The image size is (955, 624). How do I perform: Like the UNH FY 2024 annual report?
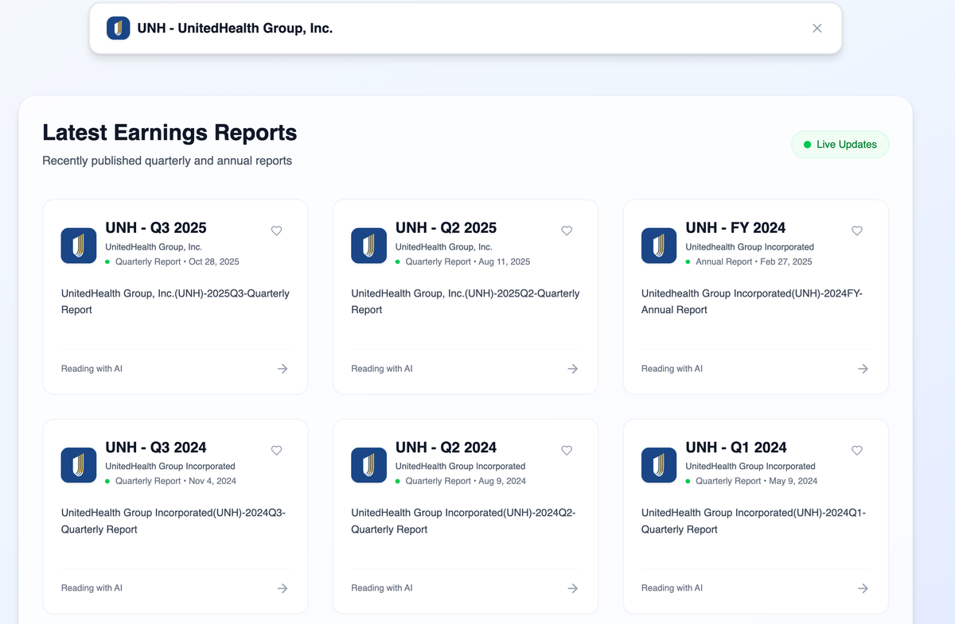click(x=857, y=231)
